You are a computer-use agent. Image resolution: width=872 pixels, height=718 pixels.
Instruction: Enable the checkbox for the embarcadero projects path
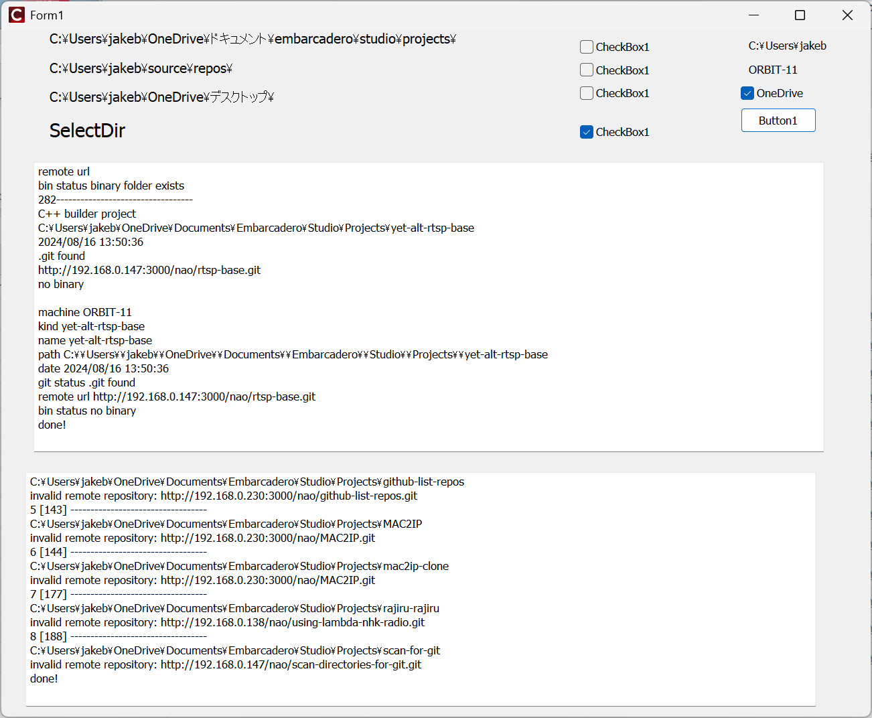pos(587,47)
